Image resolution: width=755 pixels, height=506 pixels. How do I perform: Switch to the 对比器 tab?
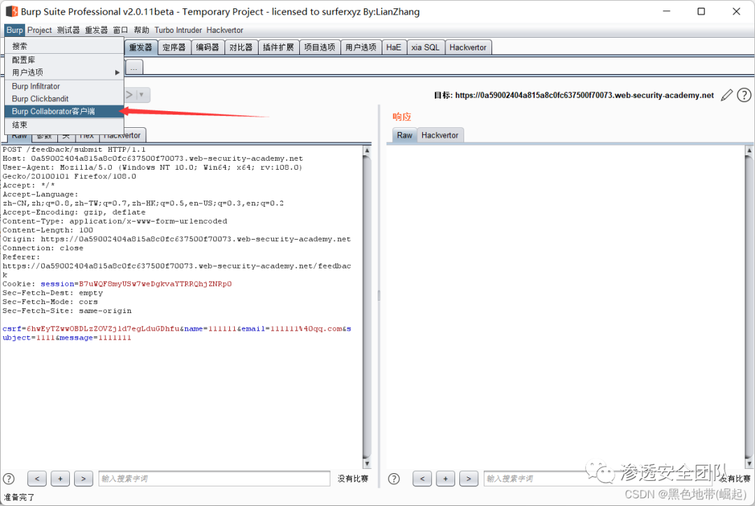tap(240, 48)
